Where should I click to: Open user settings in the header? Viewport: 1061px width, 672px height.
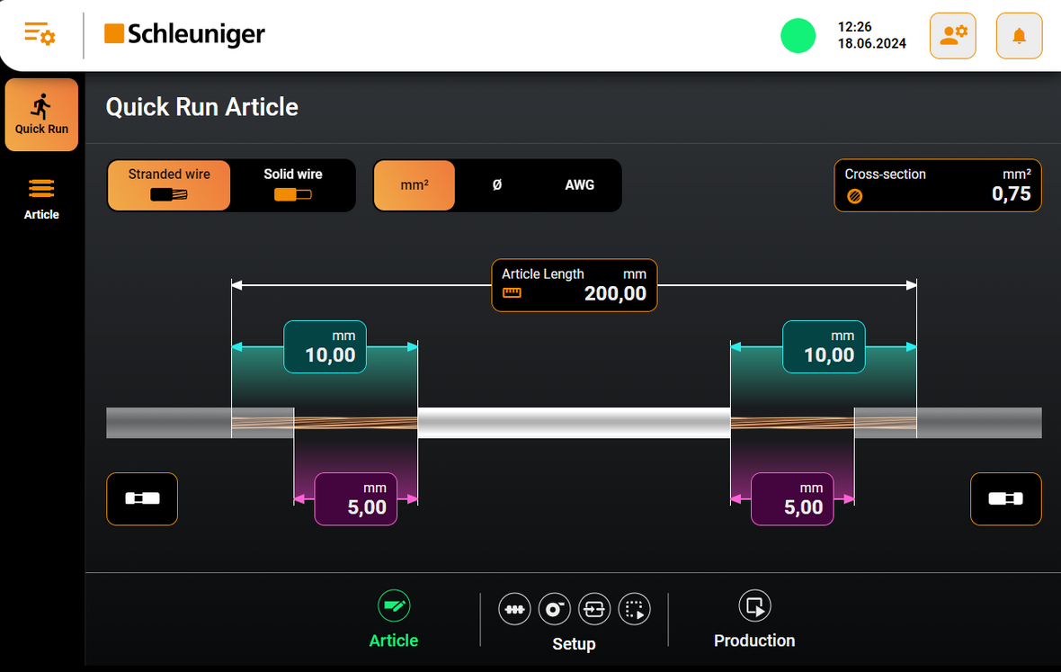[952, 36]
